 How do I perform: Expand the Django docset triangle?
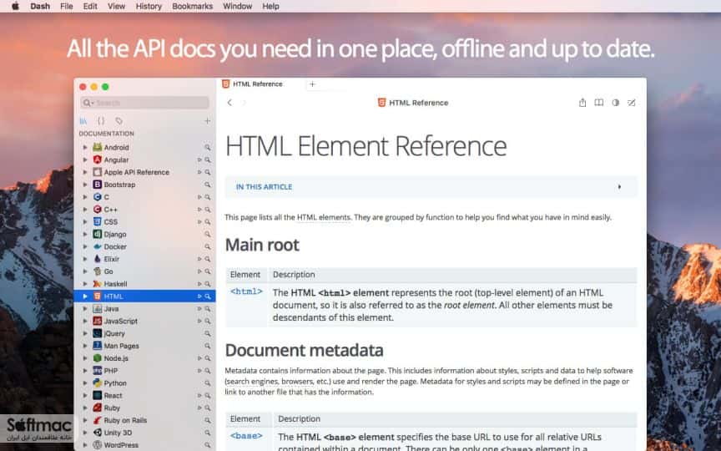(85, 234)
